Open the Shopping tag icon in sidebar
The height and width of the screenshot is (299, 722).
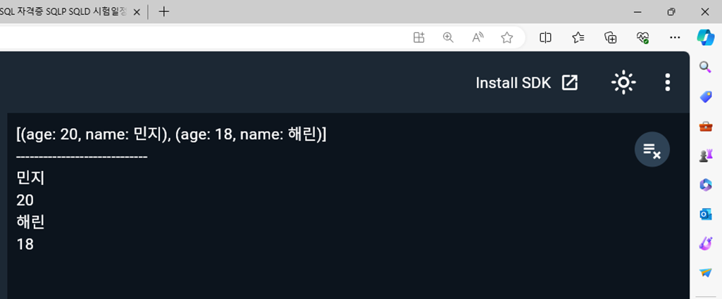[705, 96]
